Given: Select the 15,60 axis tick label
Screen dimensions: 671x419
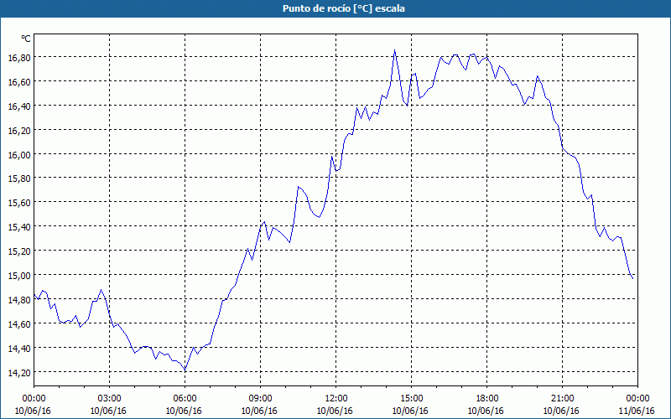Looking at the screenshot, I should click(19, 203).
